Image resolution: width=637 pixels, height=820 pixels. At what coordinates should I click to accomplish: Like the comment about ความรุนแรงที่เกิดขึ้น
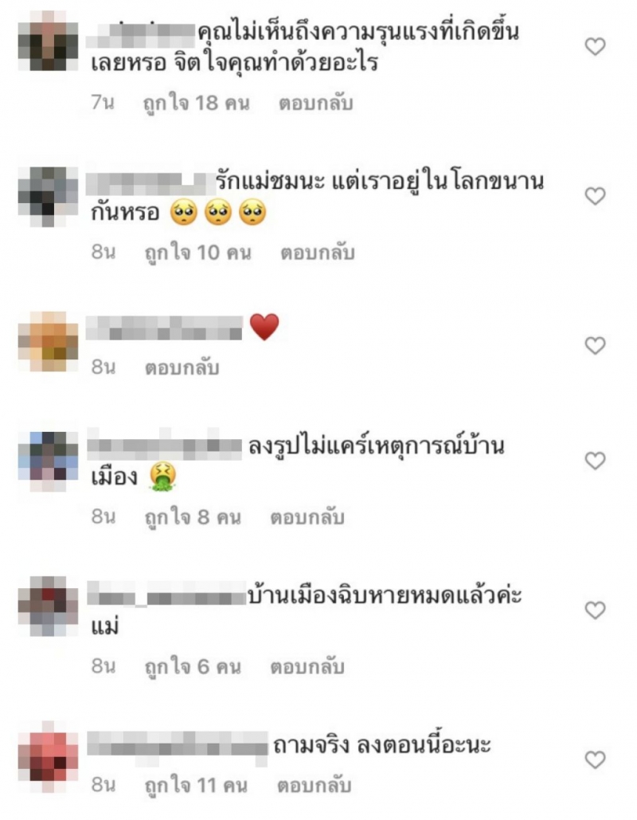pyautogui.click(x=595, y=46)
